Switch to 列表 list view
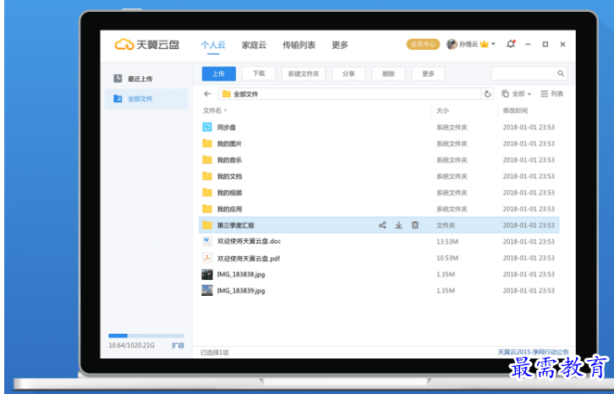The height and width of the screenshot is (394, 614). pyautogui.click(x=551, y=94)
